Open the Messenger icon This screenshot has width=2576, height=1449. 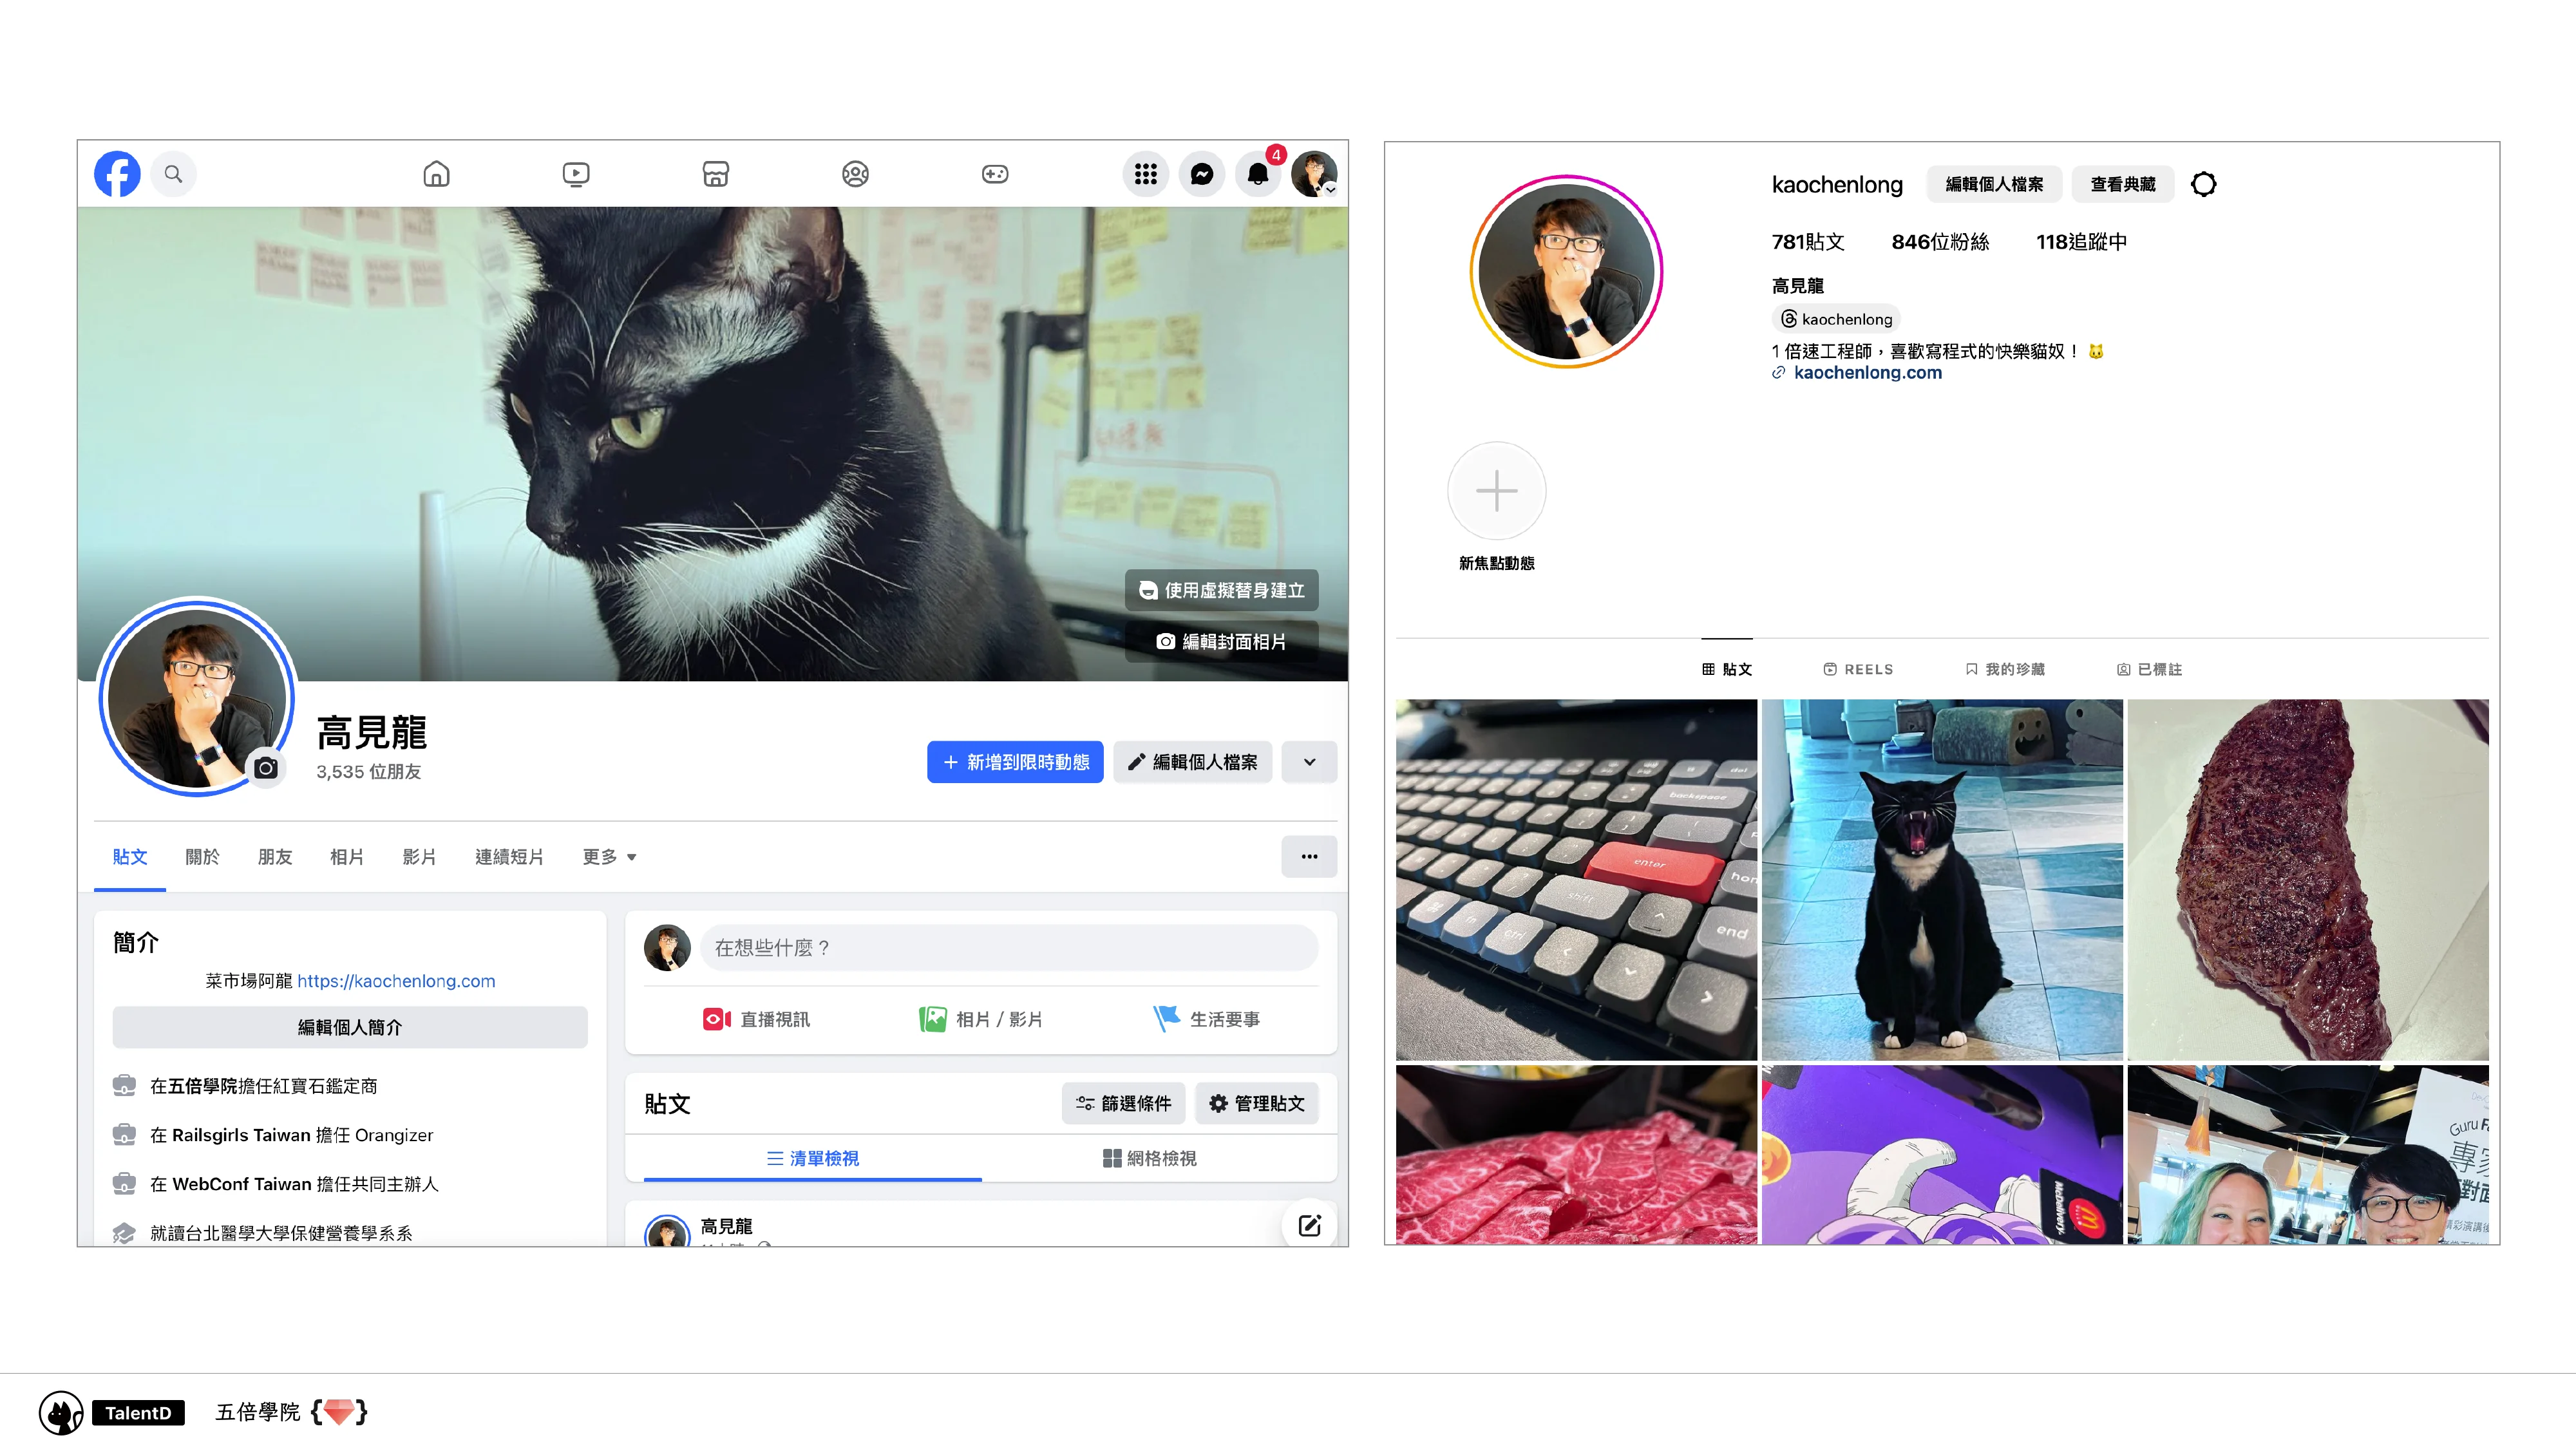point(1201,174)
